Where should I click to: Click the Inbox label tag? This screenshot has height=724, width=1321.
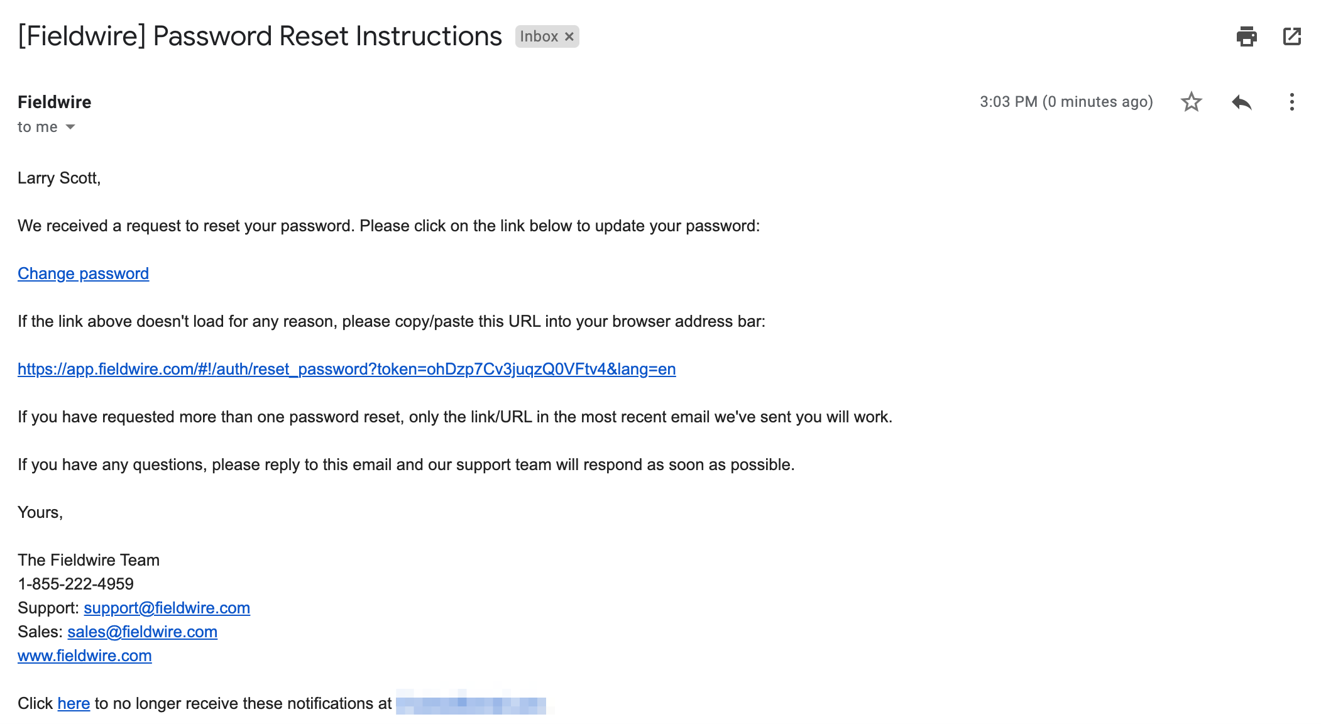(x=539, y=36)
